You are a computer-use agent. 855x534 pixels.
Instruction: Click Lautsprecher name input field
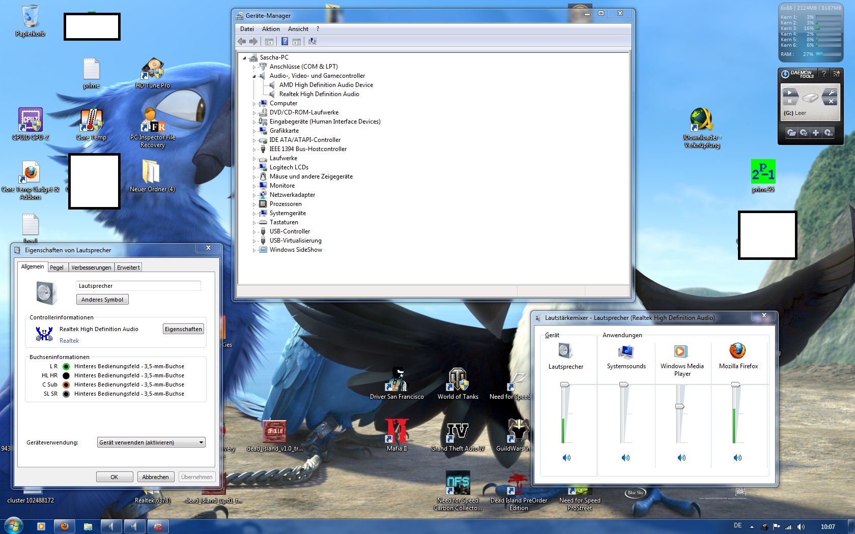[x=138, y=286]
